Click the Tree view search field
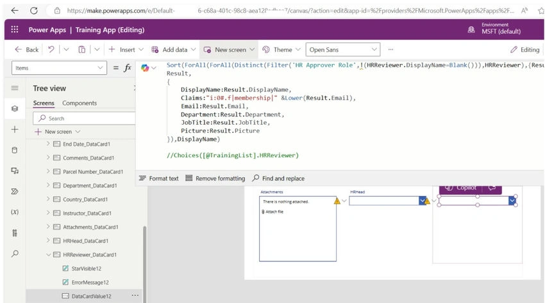The image size is (545, 303). point(84,118)
